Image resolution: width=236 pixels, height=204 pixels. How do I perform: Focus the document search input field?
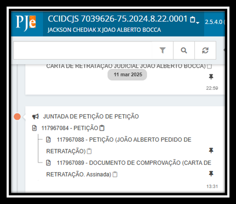click(83, 51)
